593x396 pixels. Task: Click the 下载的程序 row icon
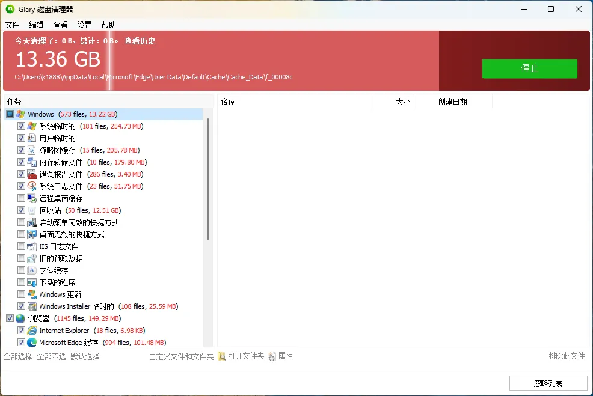point(32,282)
